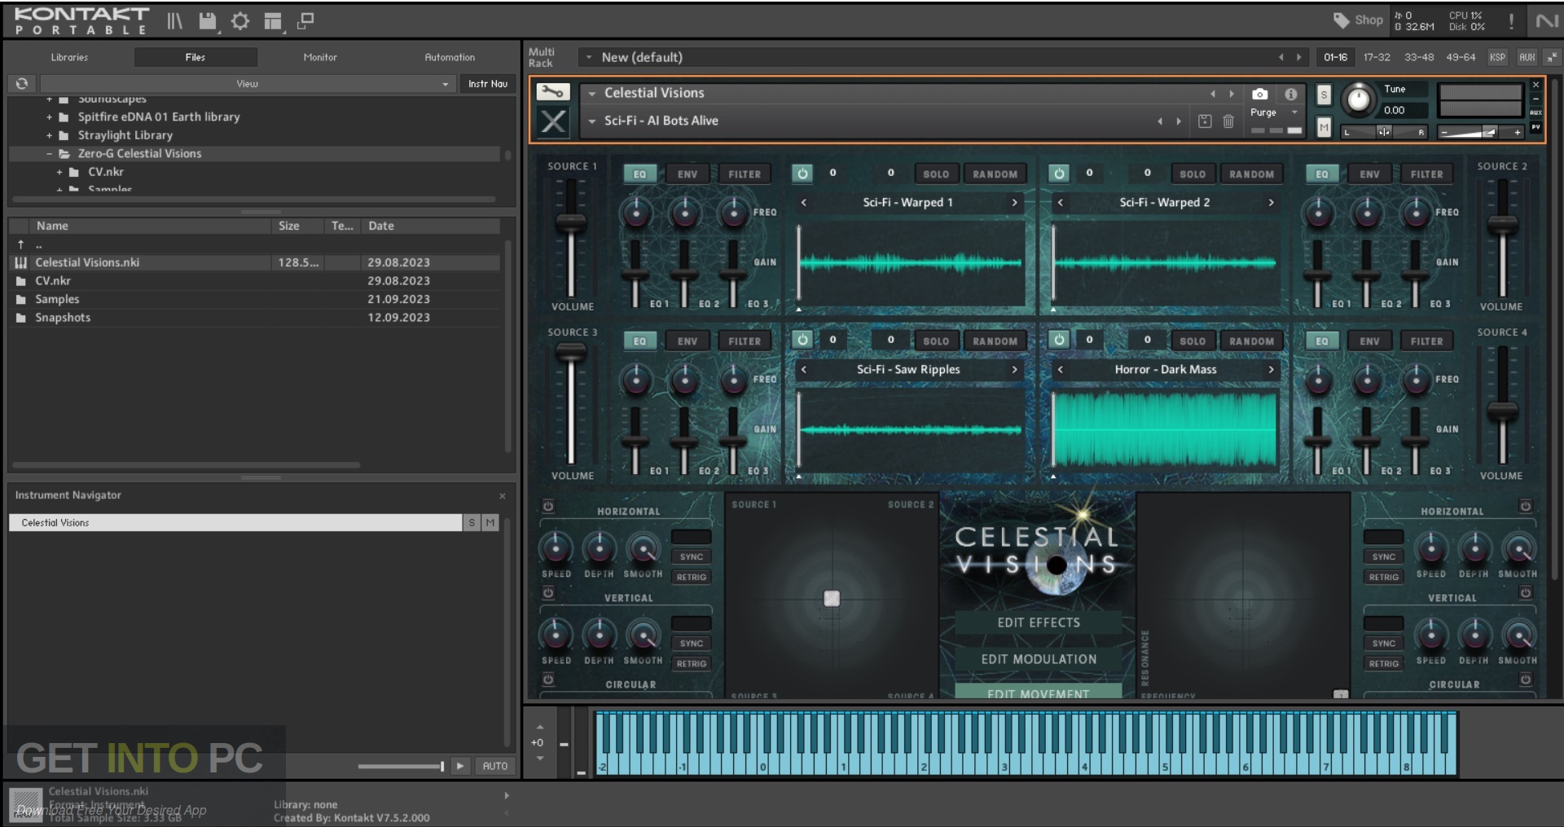Expand the Spitfire eDNA 01 Earth library folder

click(49, 117)
